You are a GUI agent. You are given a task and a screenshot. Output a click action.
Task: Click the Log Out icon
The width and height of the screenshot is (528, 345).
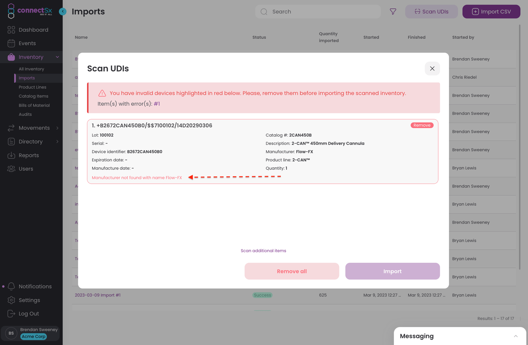(11, 313)
